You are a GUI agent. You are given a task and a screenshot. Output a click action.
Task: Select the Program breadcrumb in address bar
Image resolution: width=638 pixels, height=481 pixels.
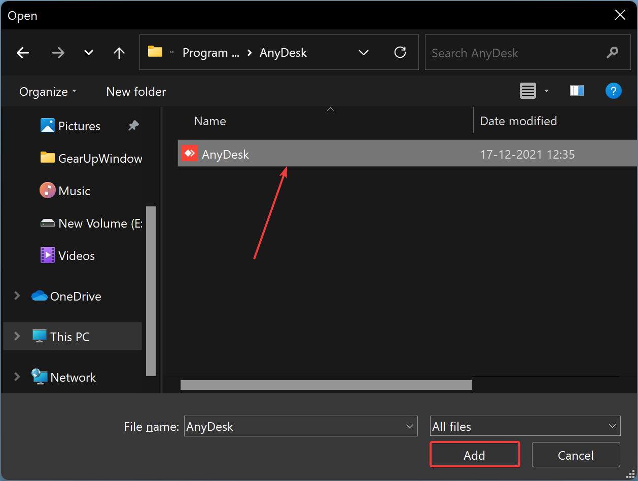(x=211, y=53)
